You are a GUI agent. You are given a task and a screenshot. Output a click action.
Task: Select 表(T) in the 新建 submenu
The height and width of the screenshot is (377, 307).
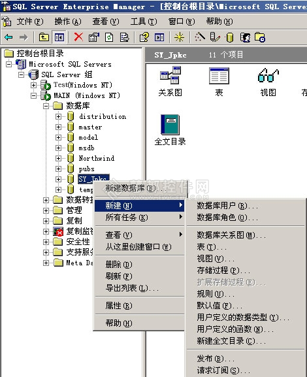coord(246,247)
